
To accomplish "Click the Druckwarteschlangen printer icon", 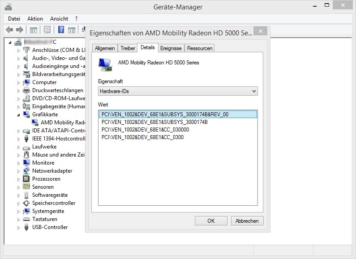I will (x=26, y=90).
